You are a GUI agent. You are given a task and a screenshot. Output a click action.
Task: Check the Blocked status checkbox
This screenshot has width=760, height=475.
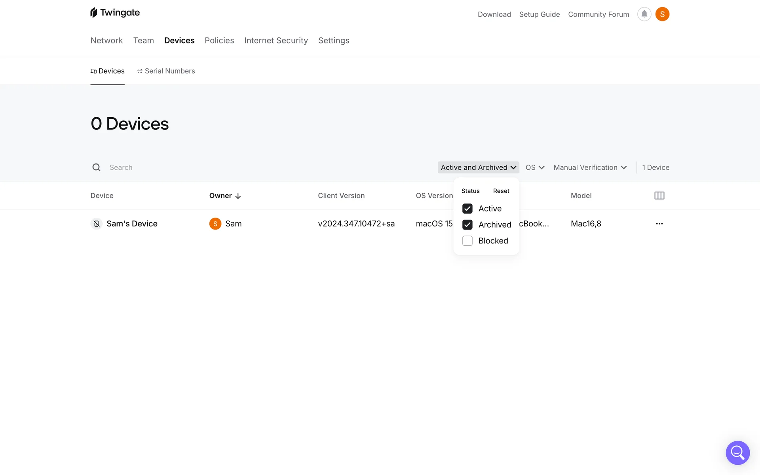click(467, 241)
